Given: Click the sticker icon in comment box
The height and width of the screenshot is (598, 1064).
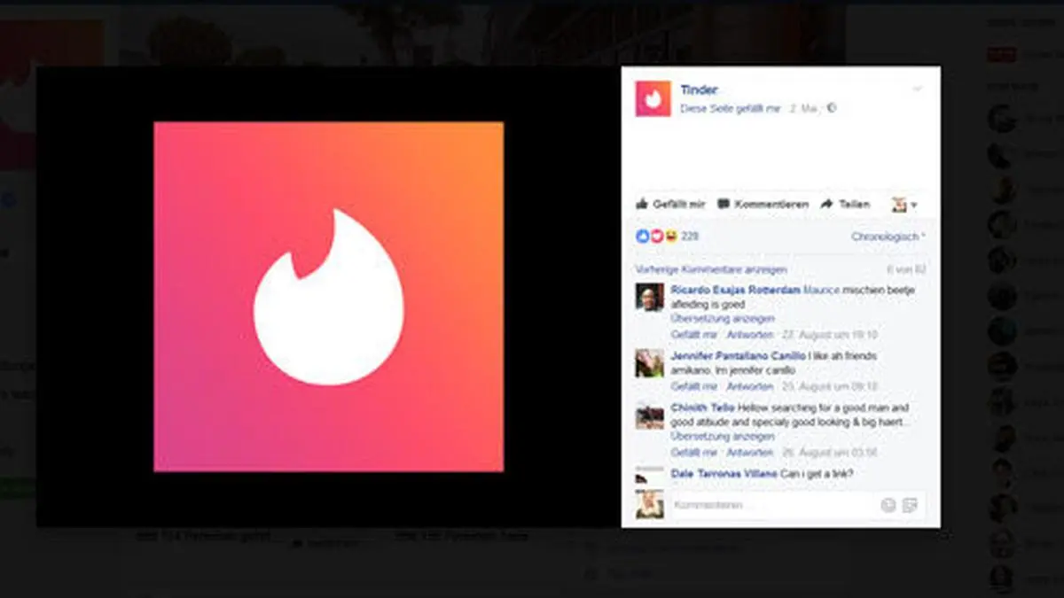Looking at the screenshot, I should pyautogui.click(x=910, y=505).
